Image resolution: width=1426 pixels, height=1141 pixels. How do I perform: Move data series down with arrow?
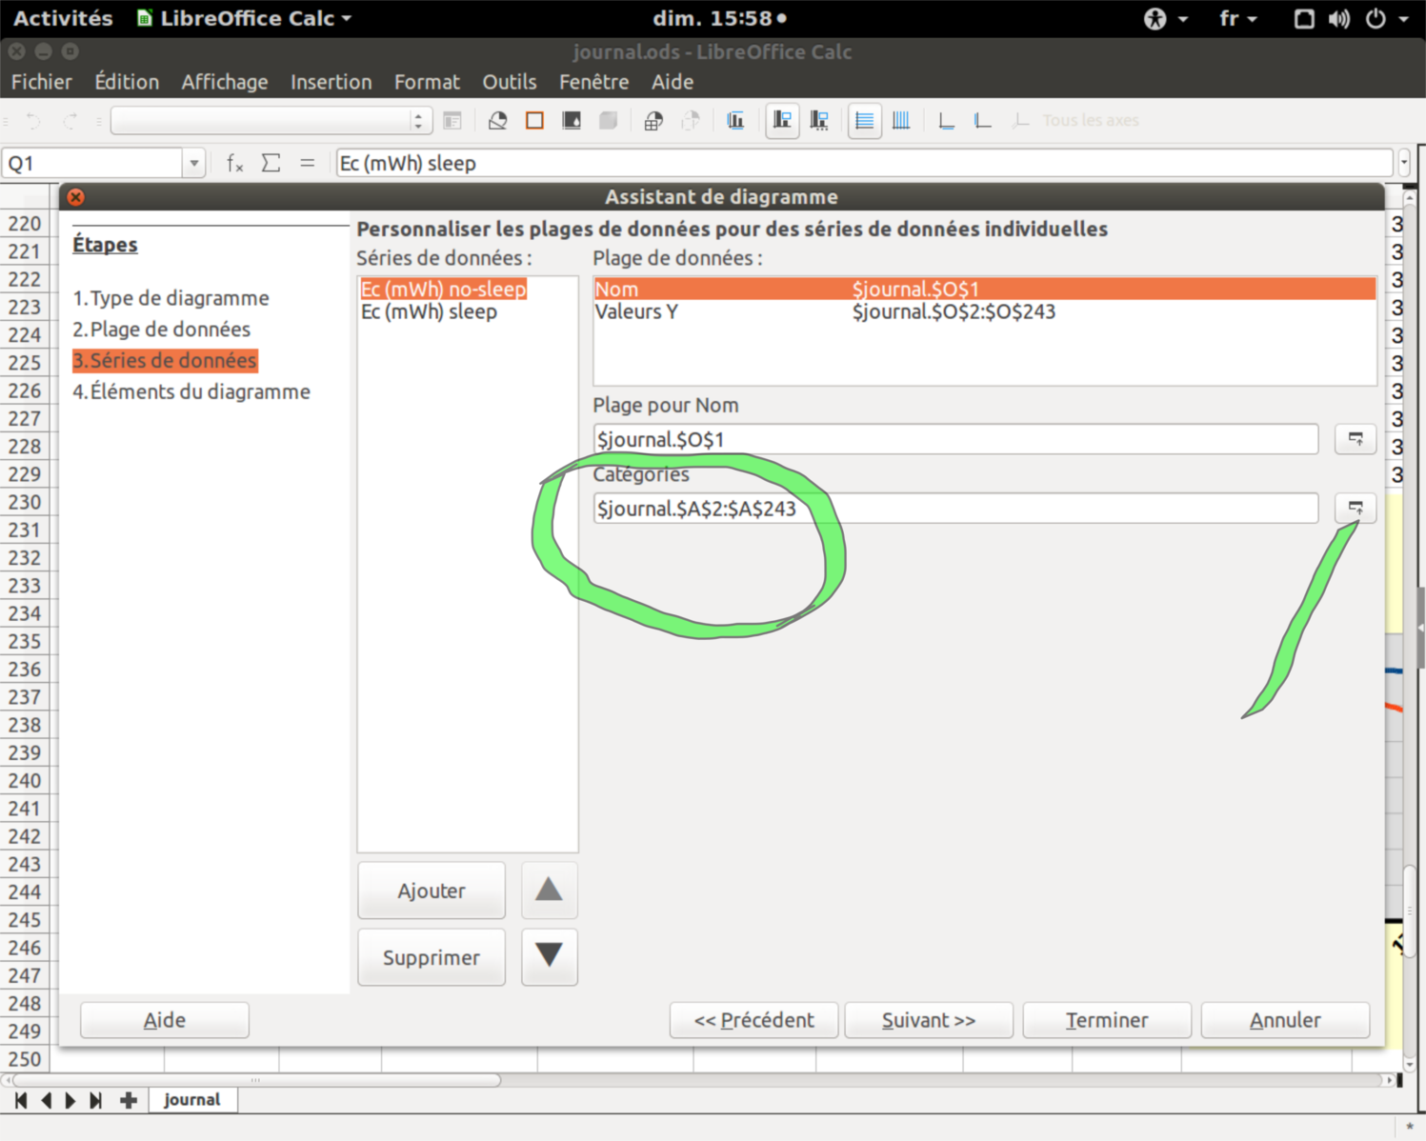(549, 956)
